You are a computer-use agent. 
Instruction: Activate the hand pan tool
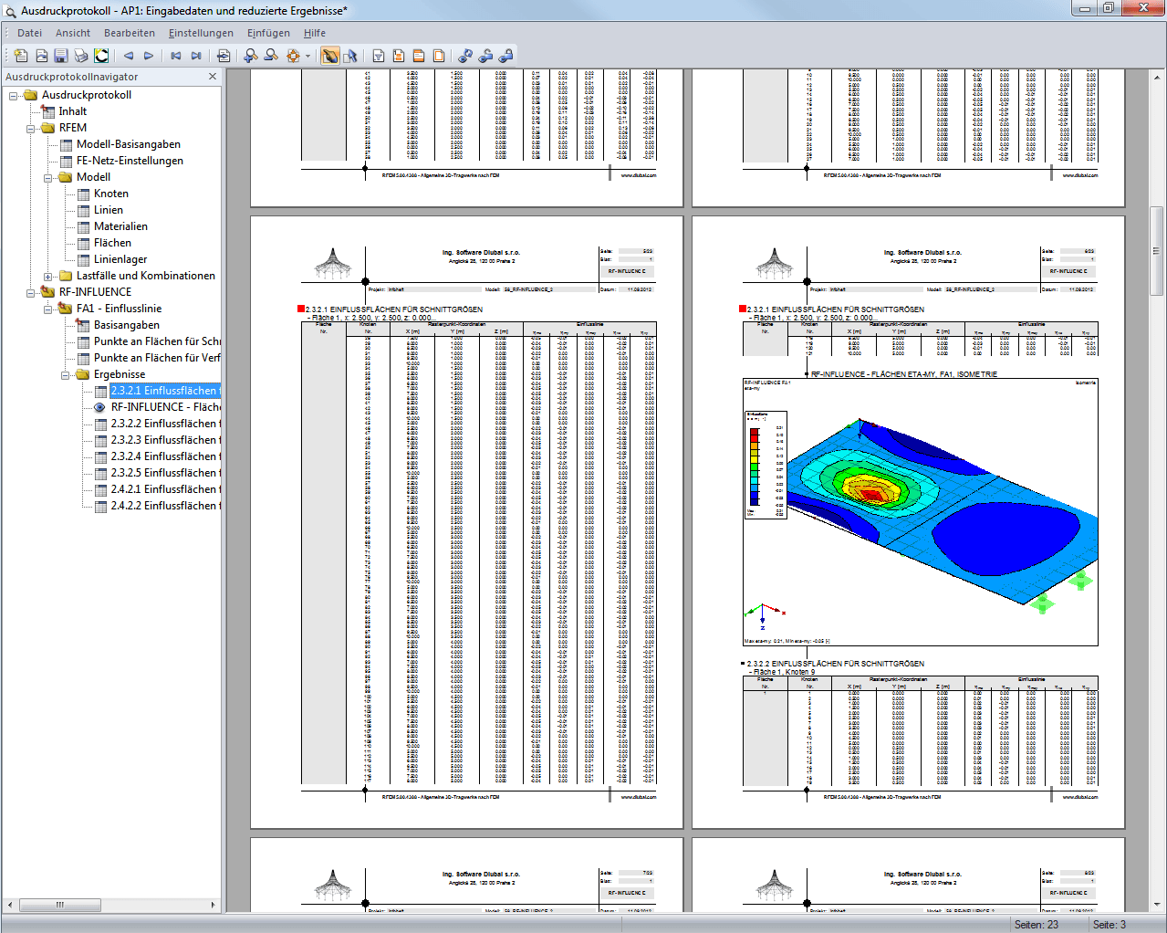pos(329,56)
